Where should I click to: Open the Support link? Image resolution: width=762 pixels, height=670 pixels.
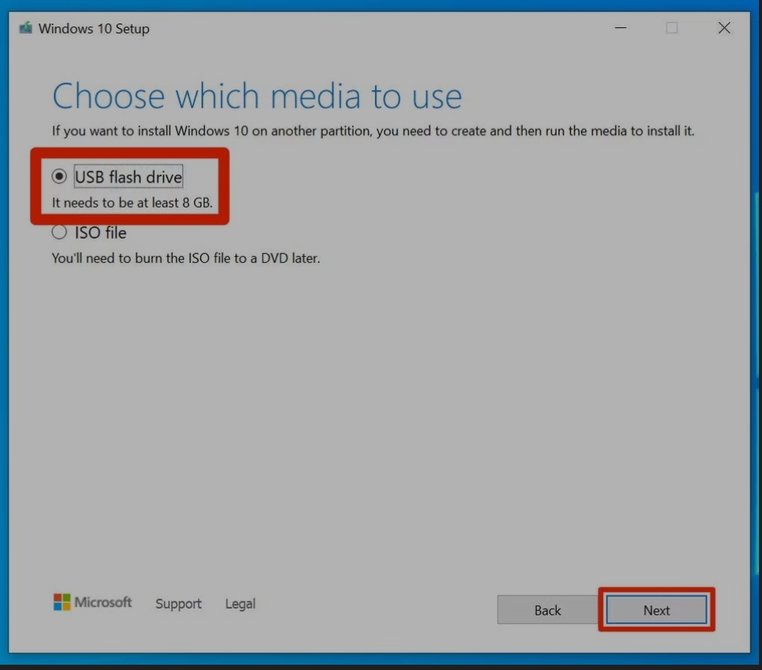click(178, 604)
